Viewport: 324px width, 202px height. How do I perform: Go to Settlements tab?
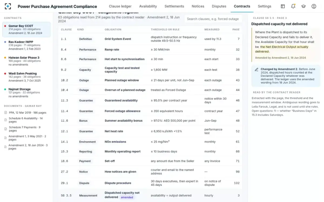174,6
